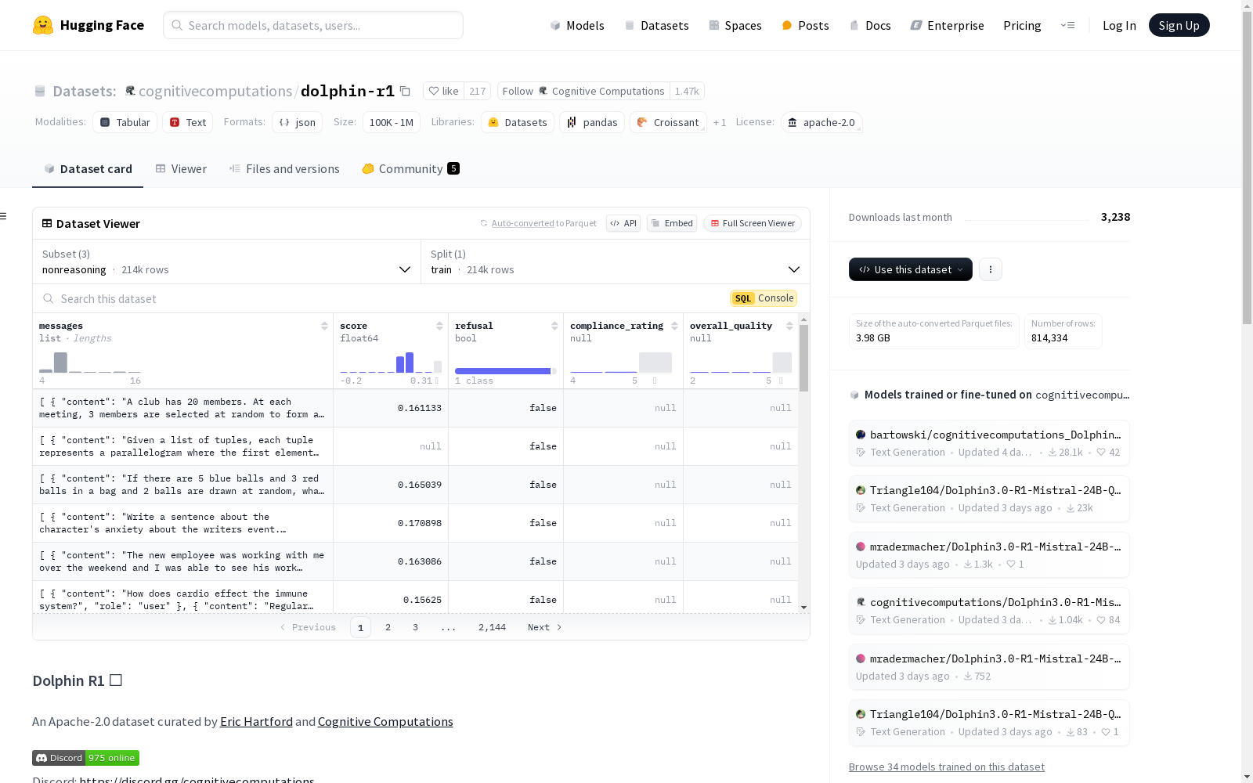Open the Datasets menu item
Viewport: 1253px width, 783px height.
tap(656, 25)
